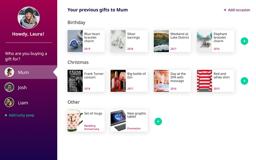Click the green plus button in Christmas row
Viewport: 256px width, 160px height.
pos(244,81)
